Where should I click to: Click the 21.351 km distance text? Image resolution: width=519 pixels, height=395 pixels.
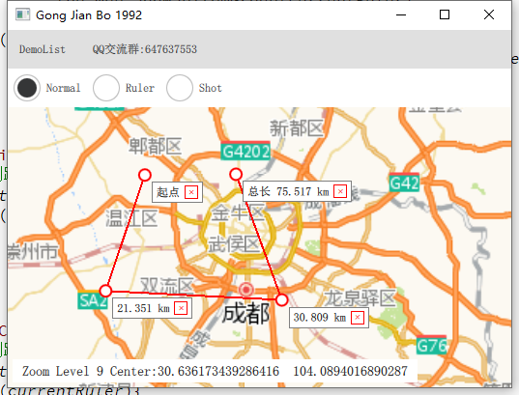[143, 308]
